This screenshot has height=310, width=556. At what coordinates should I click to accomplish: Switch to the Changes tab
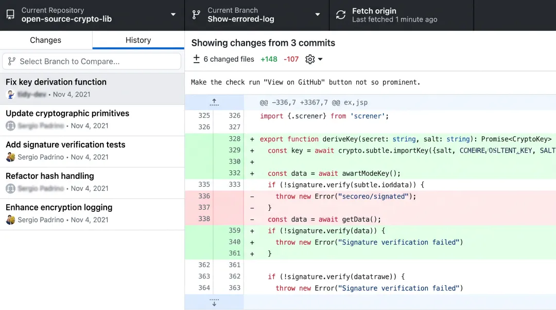pos(46,40)
